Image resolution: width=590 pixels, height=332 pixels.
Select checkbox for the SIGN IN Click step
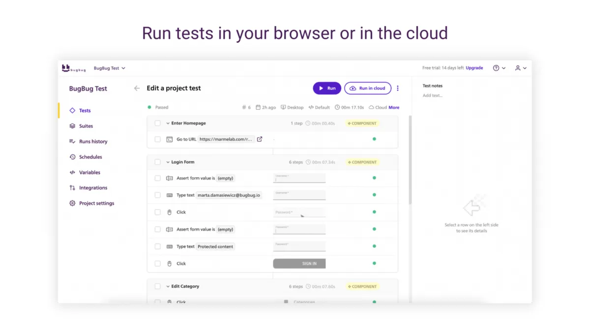pyautogui.click(x=157, y=264)
